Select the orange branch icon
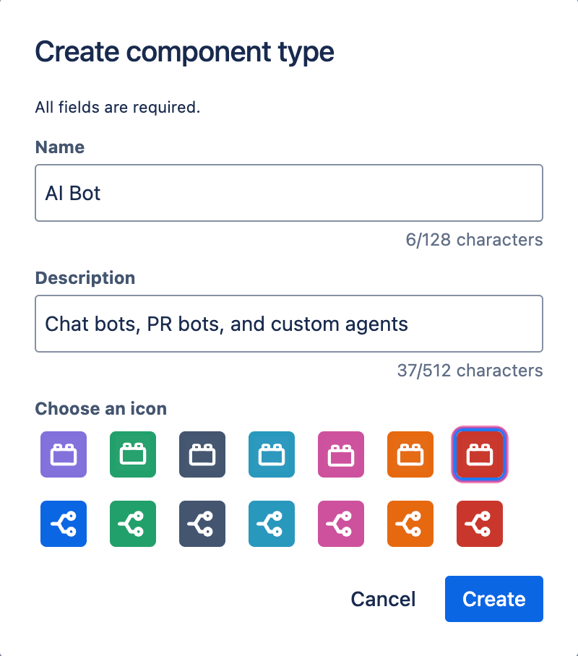The width and height of the screenshot is (578, 656). (410, 524)
